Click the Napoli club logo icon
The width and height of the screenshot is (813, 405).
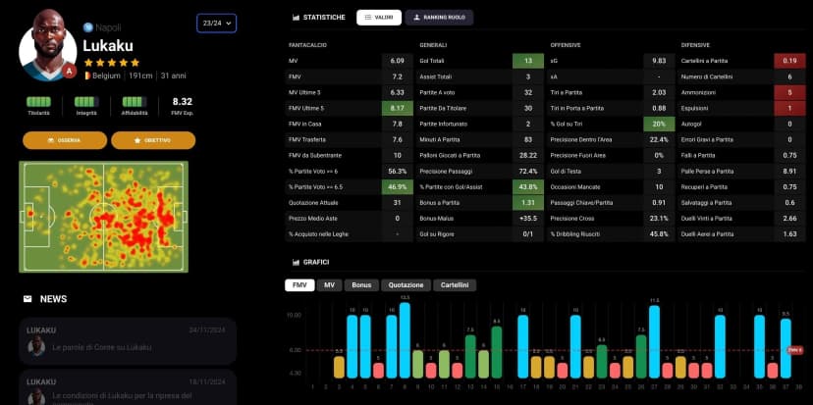(88, 27)
